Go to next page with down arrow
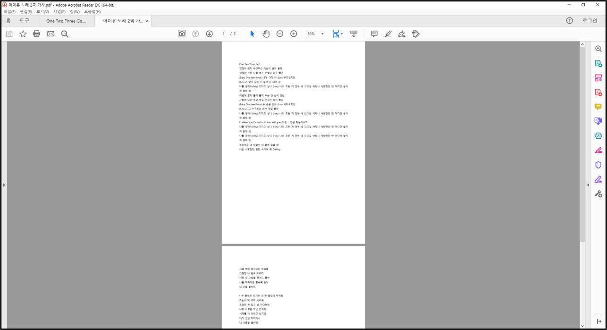 tap(210, 34)
